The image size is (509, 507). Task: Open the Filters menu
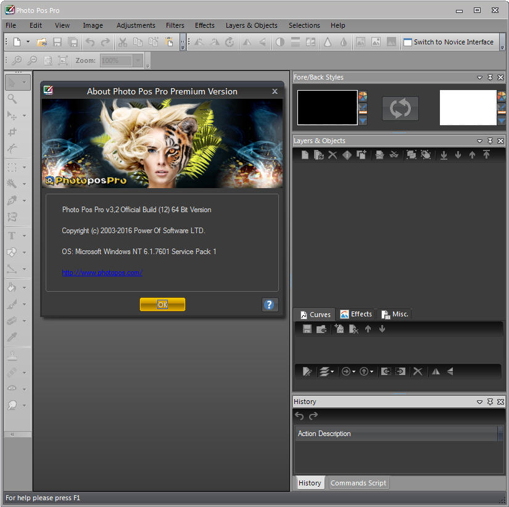point(175,25)
